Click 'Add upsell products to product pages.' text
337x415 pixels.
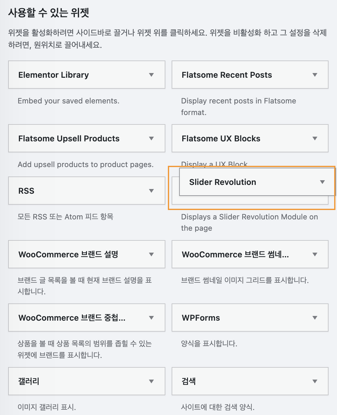point(86,165)
